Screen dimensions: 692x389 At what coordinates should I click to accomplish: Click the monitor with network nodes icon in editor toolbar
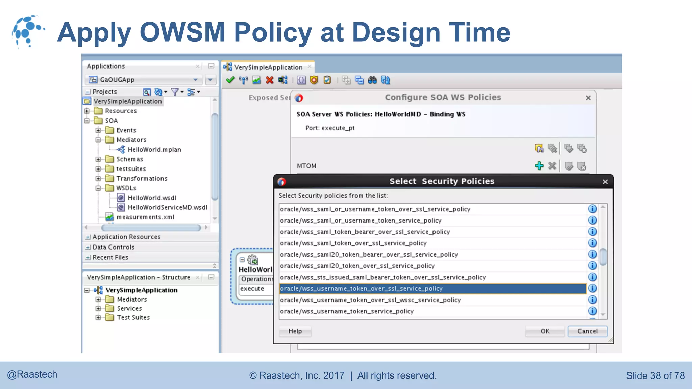(x=283, y=80)
